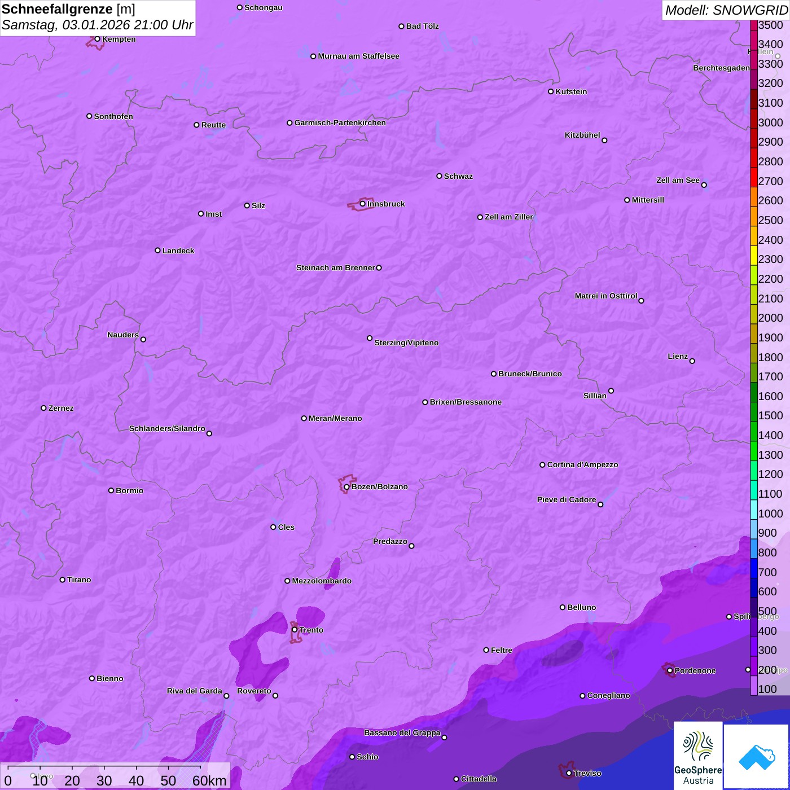Click the date Samstag, 03.01.2026 21:00 Uhr
Screen dimensions: 790x790
click(x=97, y=25)
